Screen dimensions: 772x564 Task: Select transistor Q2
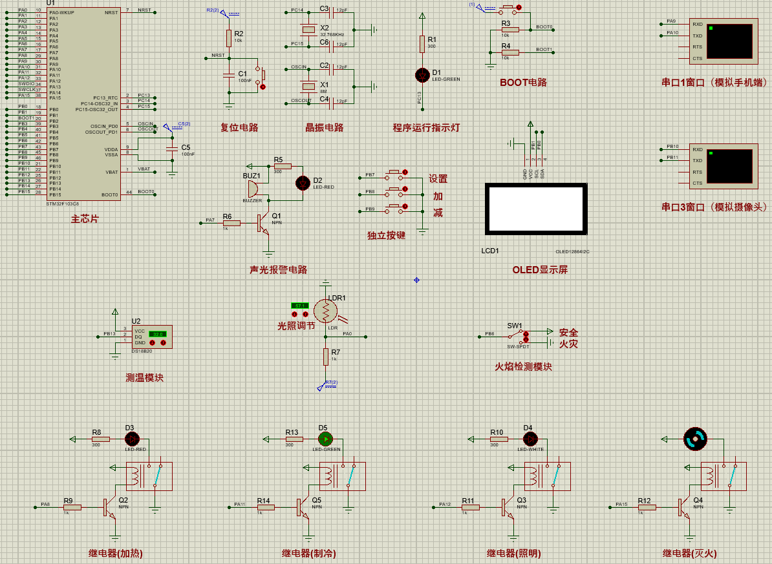pyautogui.click(x=109, y=507)
